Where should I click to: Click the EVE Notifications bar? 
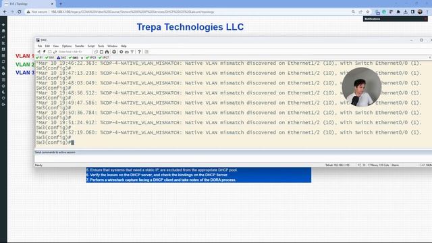(395, 19)
